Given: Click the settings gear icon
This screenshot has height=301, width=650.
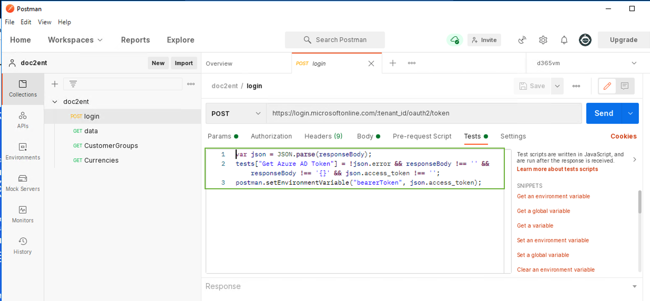Looking at the screenshot, I should [x=543, y=40].
